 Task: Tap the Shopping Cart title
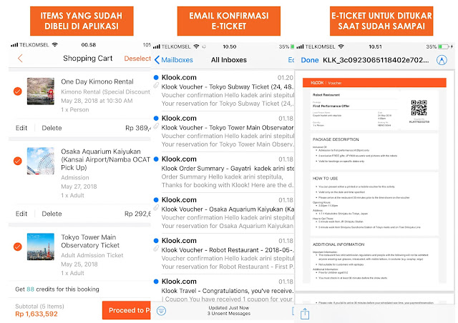[87, 59]
